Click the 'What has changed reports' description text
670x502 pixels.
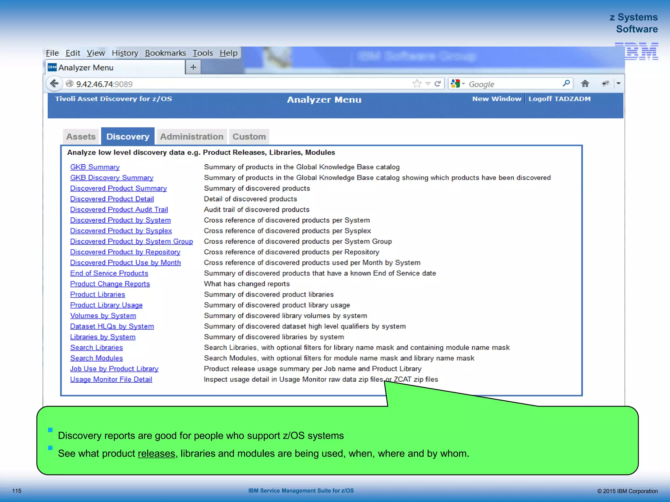click(x=247, y=284)
